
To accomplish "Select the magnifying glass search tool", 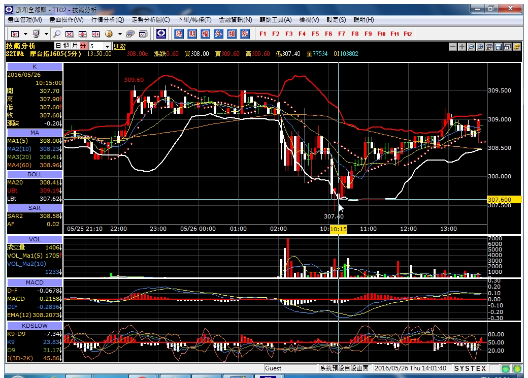I will coord(57,34).
